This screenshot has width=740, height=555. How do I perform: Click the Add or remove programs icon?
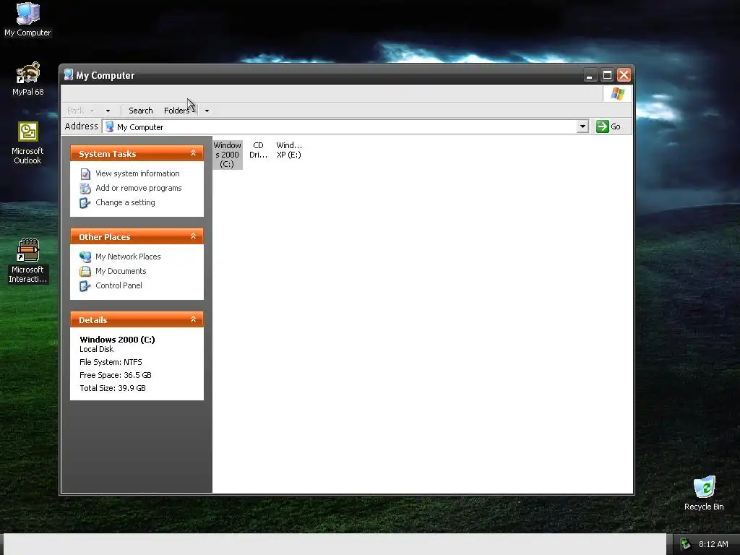click(x=85, y=189)
